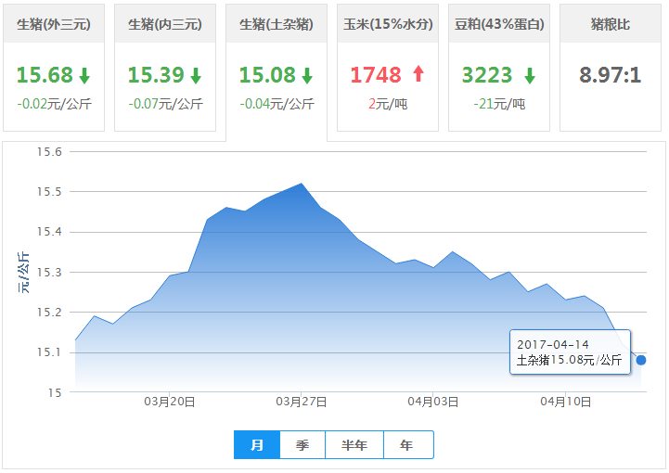Image resolution: width=669 pixels, height=473 pixels.
Task: Select the 月 time range button
Action: coord(257,445)
